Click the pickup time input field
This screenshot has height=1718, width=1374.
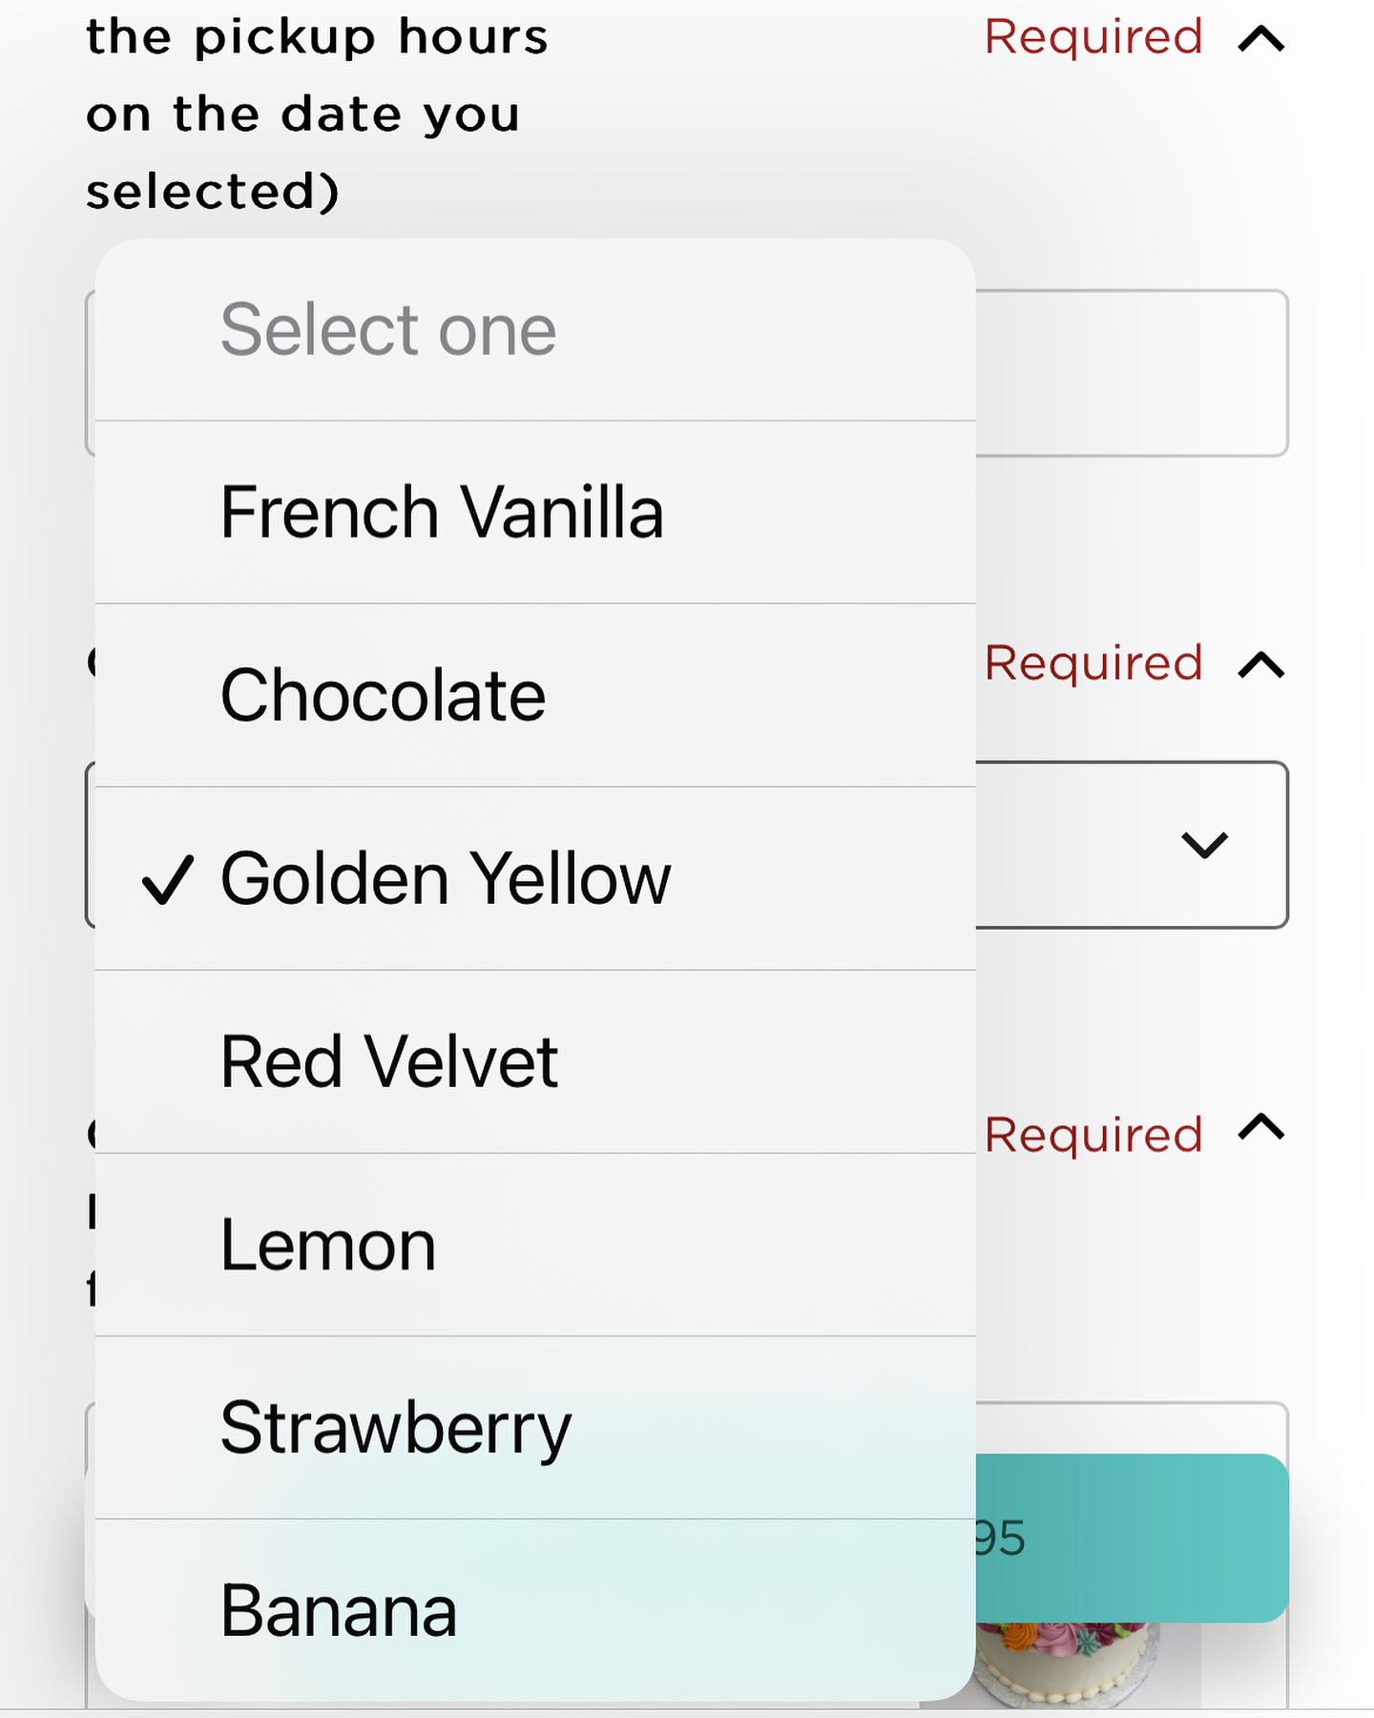point(1131,373)
